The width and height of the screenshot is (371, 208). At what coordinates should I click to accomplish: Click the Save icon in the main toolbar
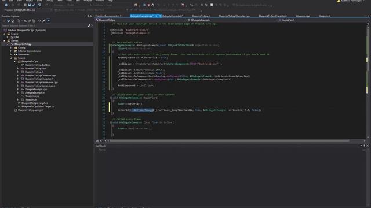(30, 5)
